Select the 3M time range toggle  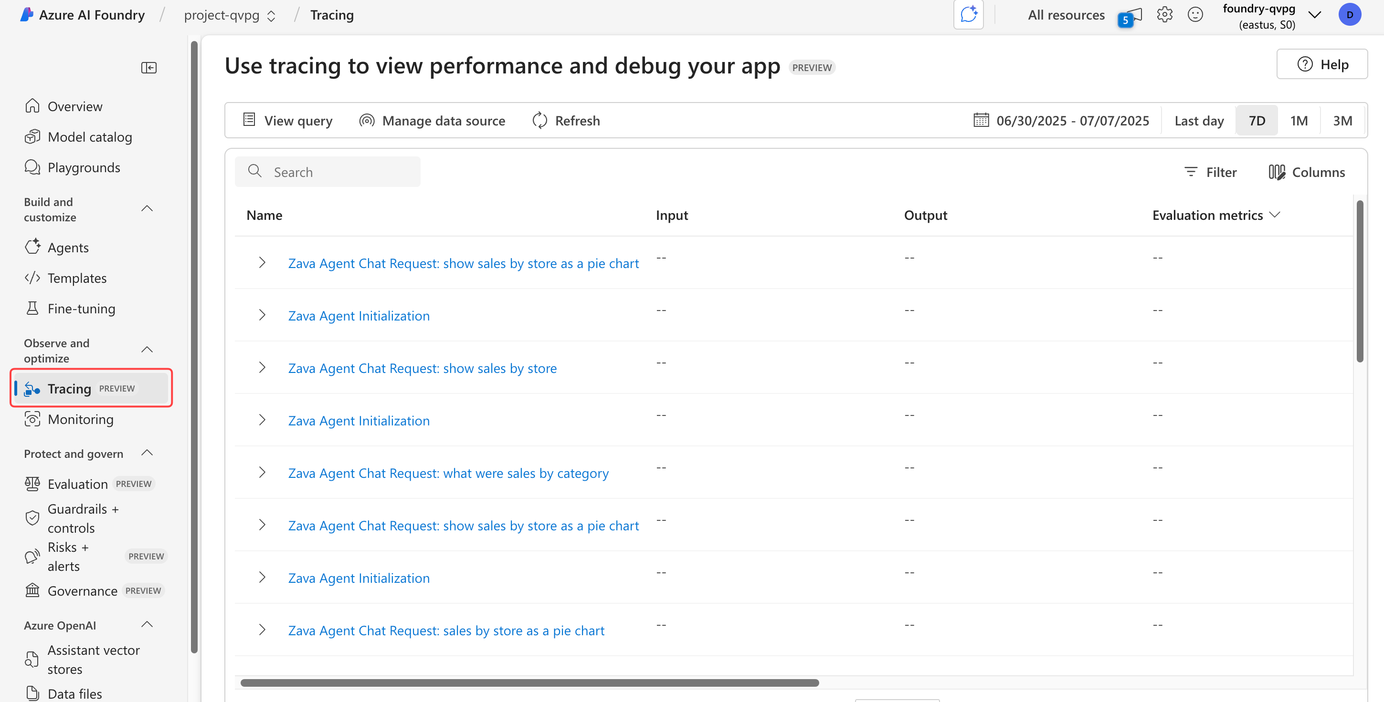(x=1342, y=120)
